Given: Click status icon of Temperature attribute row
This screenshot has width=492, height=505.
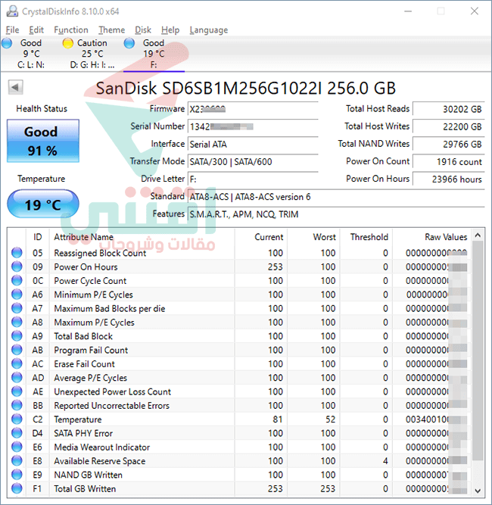Looking at the screenshot, I should (x=17, y=419).
